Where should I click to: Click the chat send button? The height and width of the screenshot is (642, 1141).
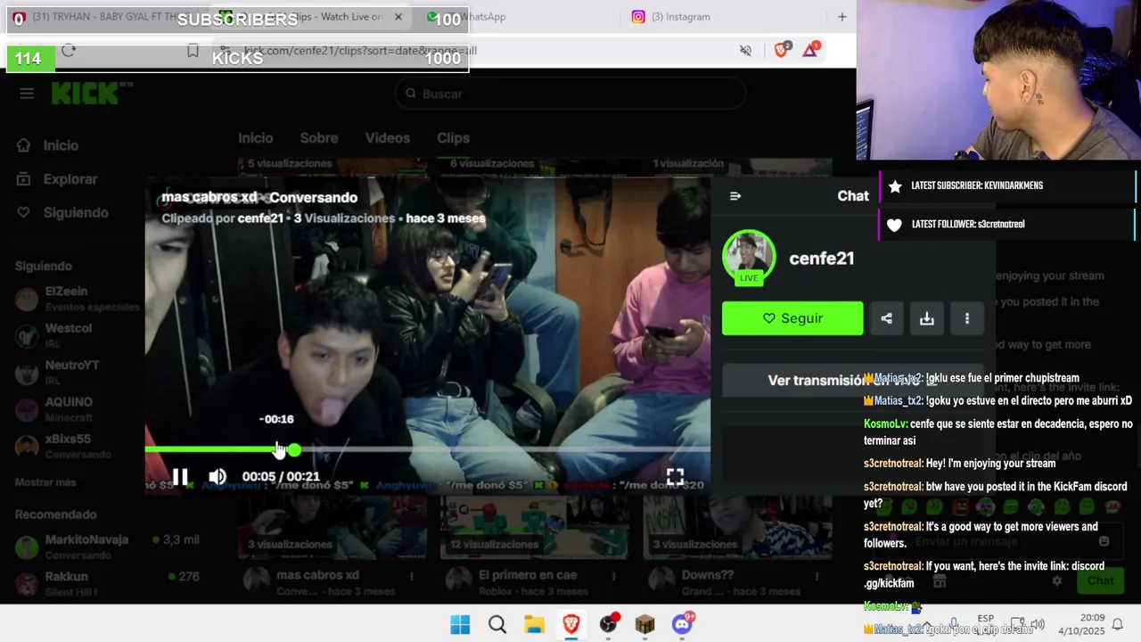(x=1100, y=580)
